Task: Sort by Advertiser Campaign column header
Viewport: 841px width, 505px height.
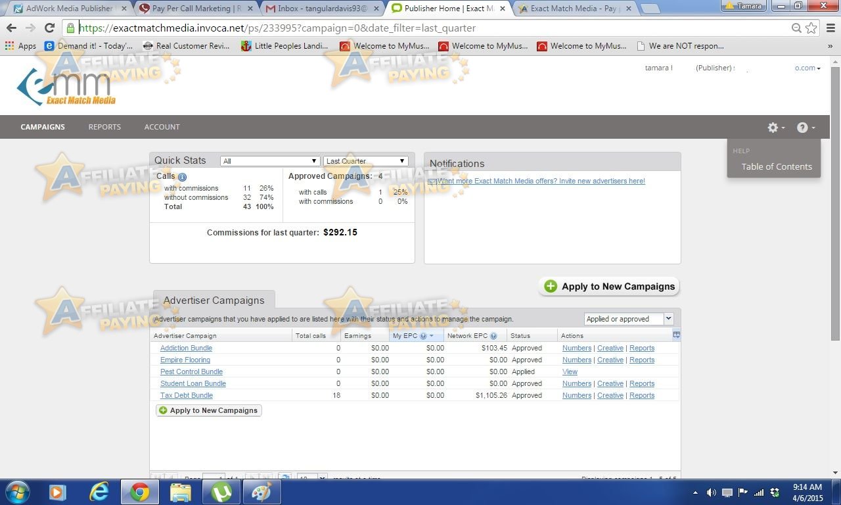Action: click(x=221, y=336)
